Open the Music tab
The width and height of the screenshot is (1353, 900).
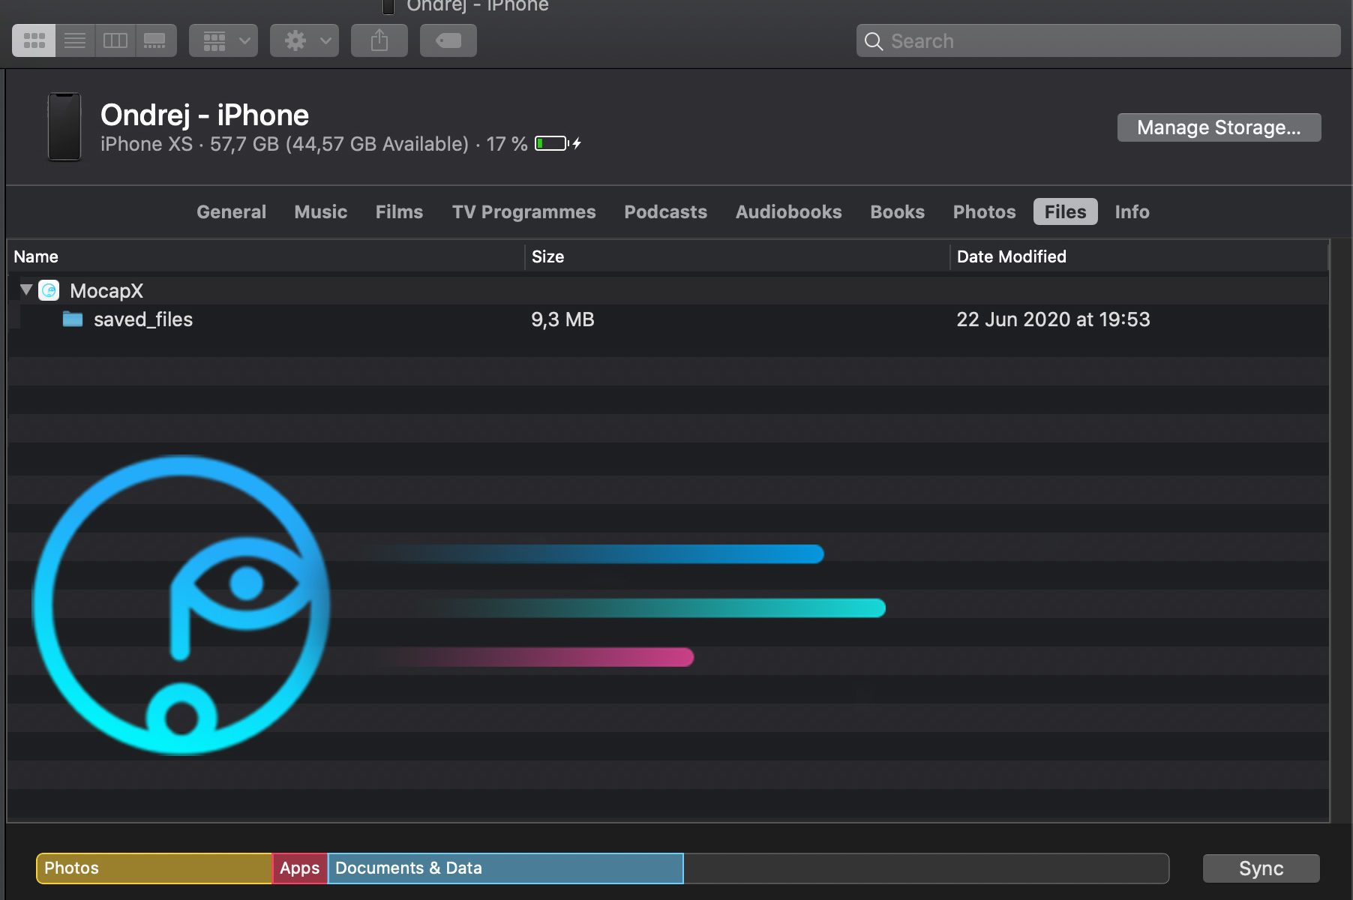pyautogui.click(x=321, y=212)
